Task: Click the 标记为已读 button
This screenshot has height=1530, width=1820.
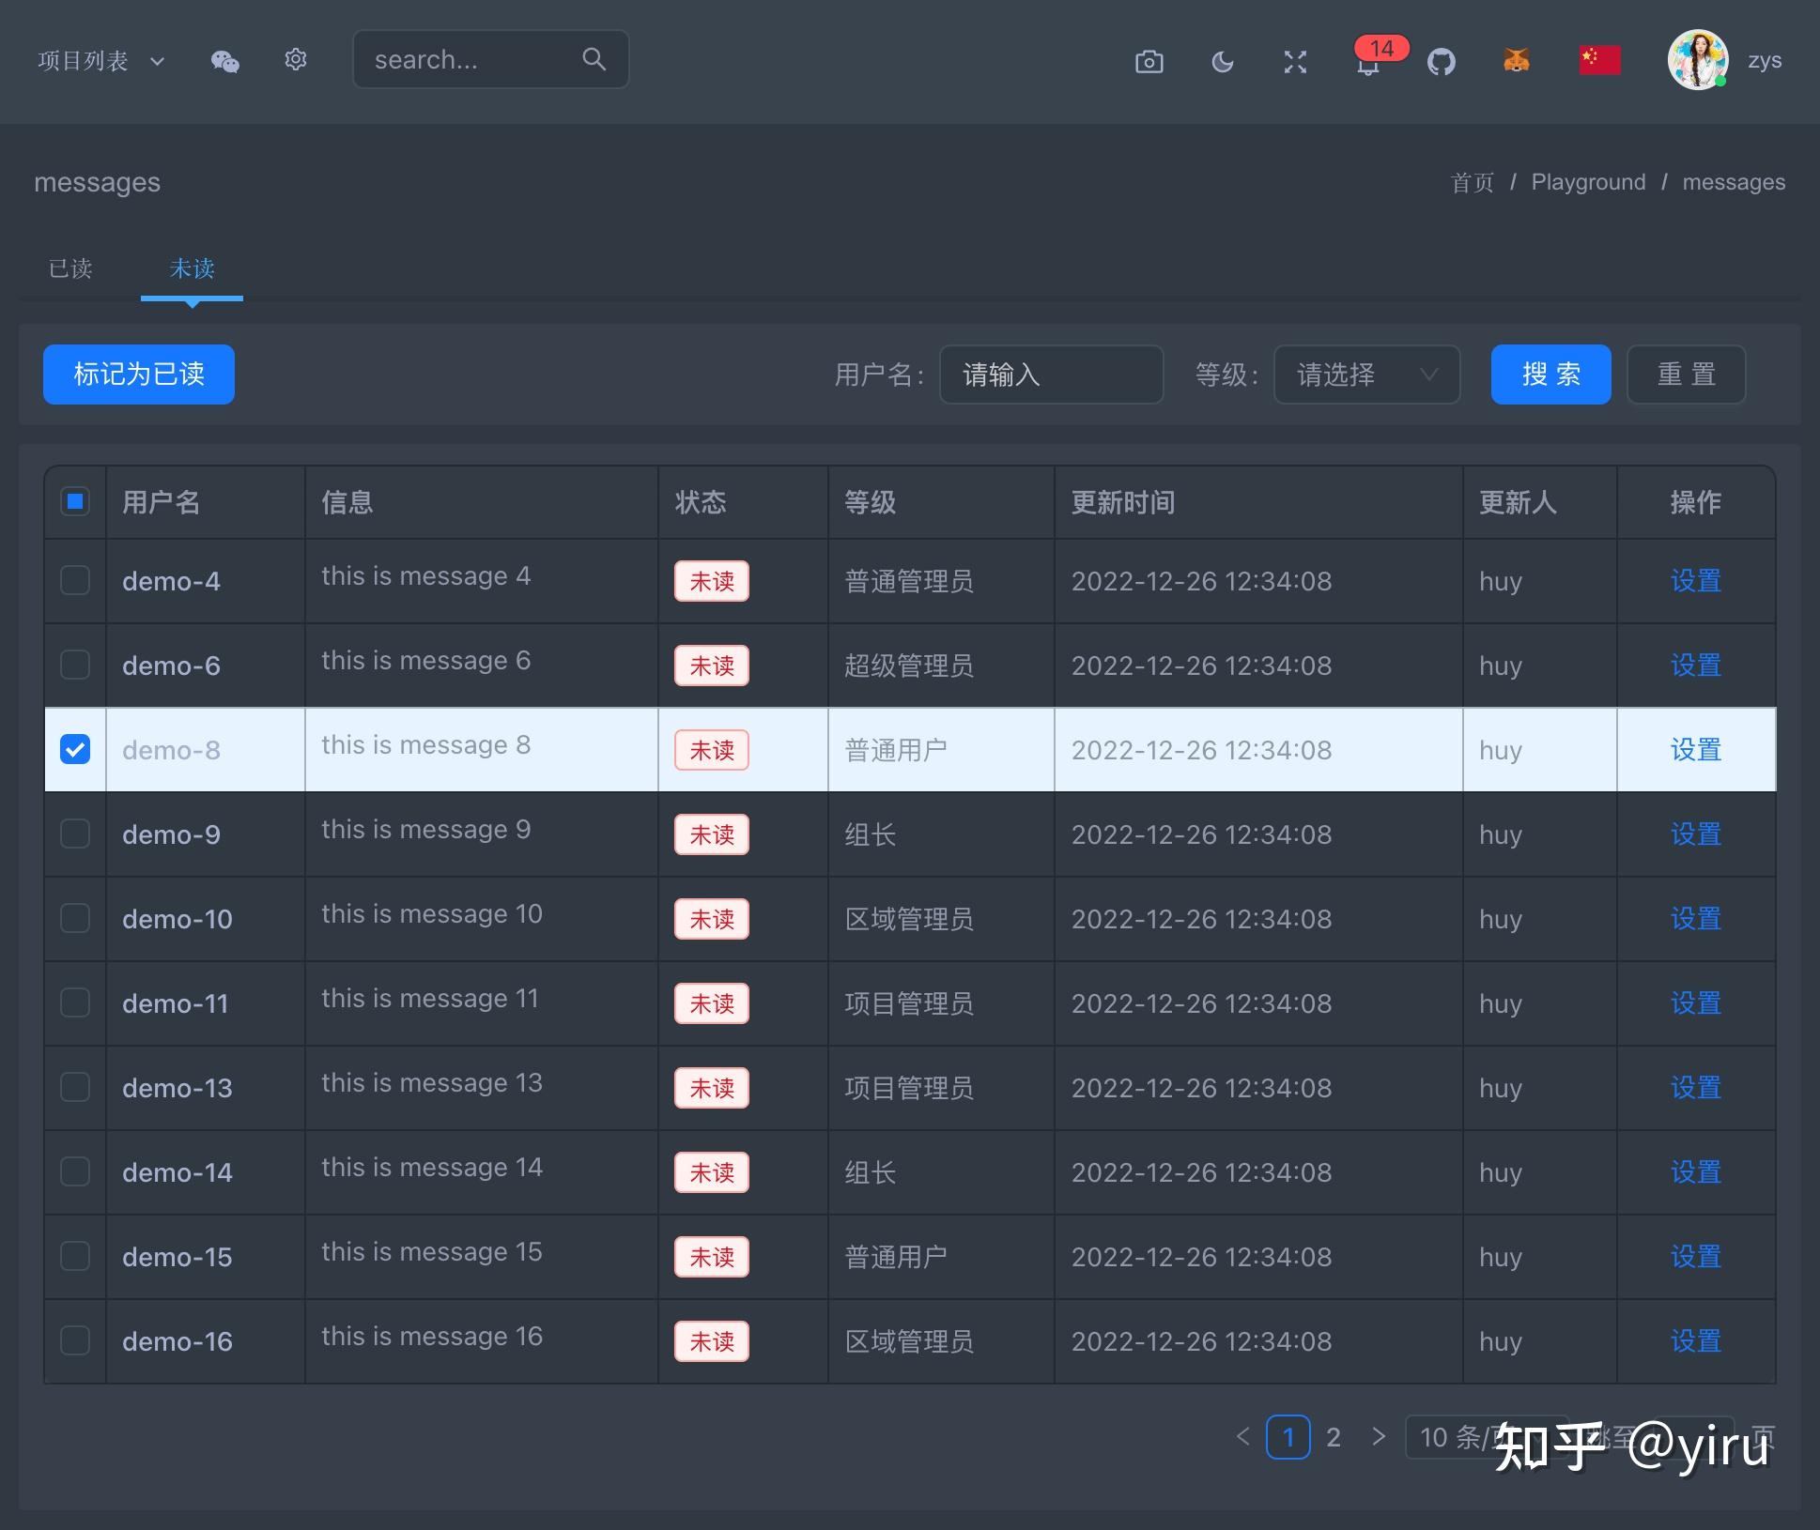Action: (138, 375)
